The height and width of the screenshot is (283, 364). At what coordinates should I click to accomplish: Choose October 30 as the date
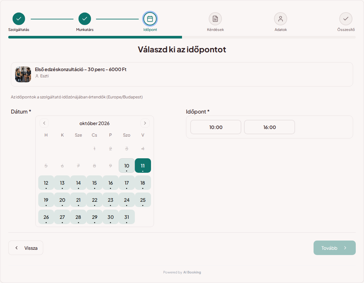[110, 217]
